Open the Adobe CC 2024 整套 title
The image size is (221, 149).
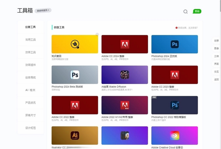[x=113, y=56]
